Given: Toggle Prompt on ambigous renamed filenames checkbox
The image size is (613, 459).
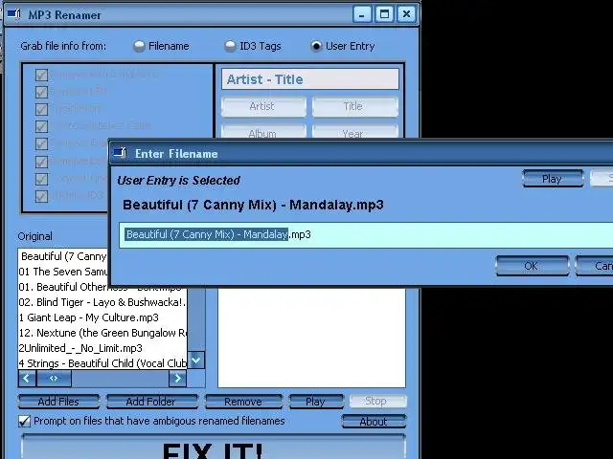Looking at the screenshot, I should [x=24, y=421].
